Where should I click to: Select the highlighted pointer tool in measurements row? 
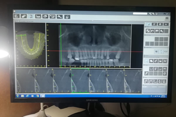[147, 61]
